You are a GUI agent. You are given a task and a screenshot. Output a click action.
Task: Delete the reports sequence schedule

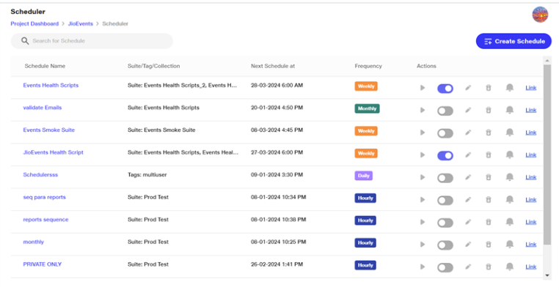(x=489, y=223)
